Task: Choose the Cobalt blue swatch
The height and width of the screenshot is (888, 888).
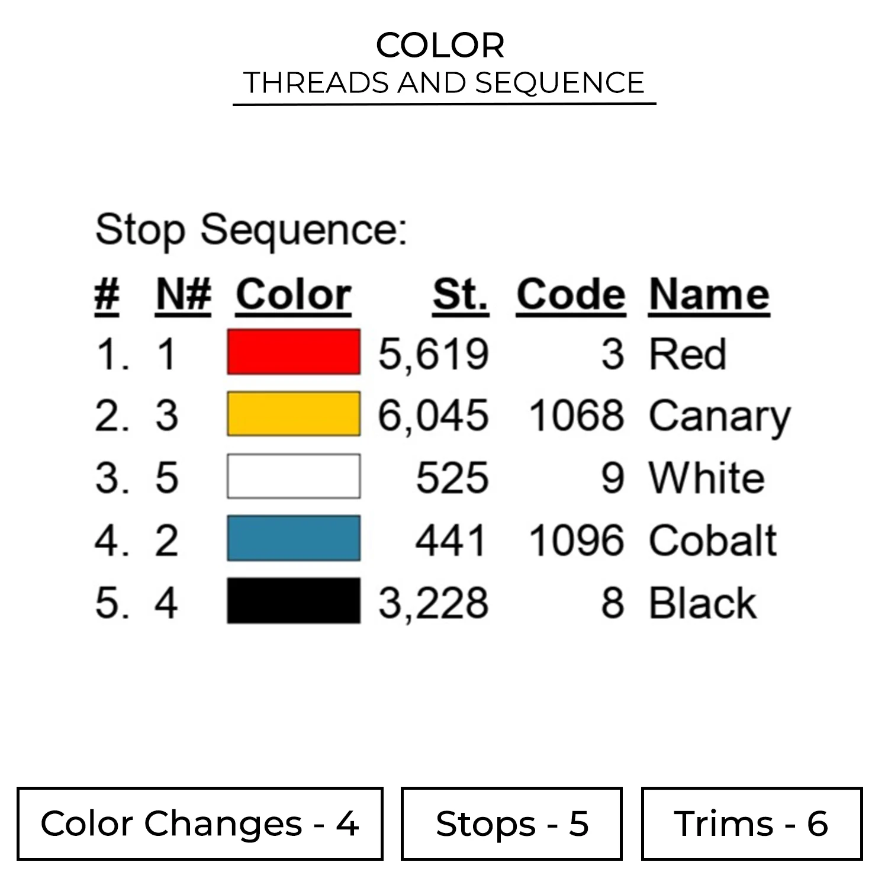Action: pyautogui.click(x=294, y=538)
